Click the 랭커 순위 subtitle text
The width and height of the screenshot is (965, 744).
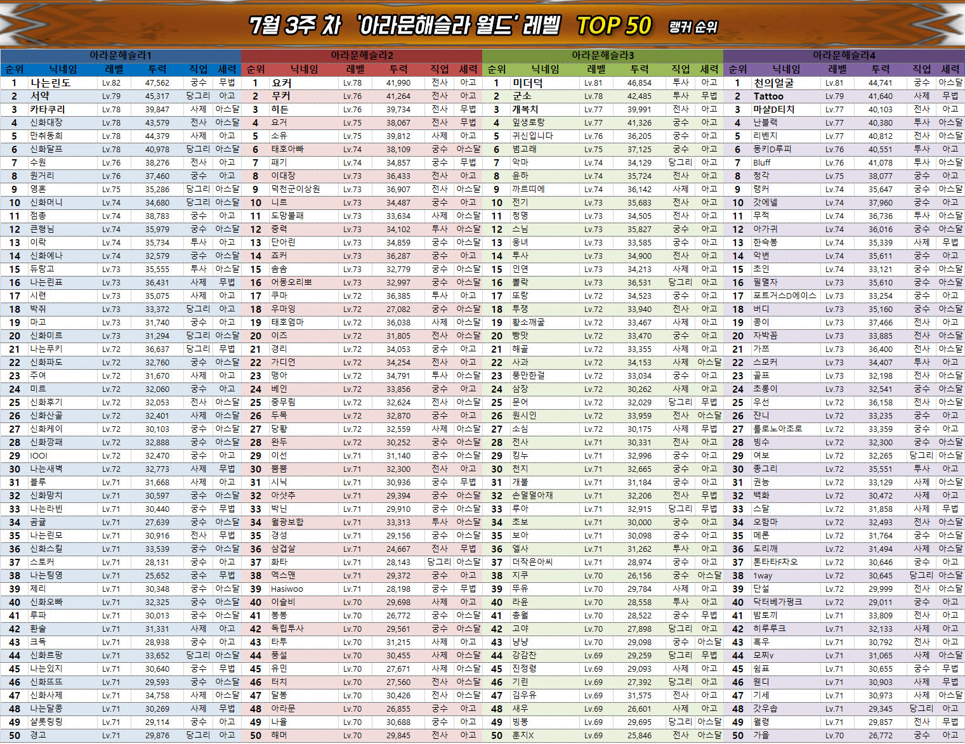[x=693, y=27]
